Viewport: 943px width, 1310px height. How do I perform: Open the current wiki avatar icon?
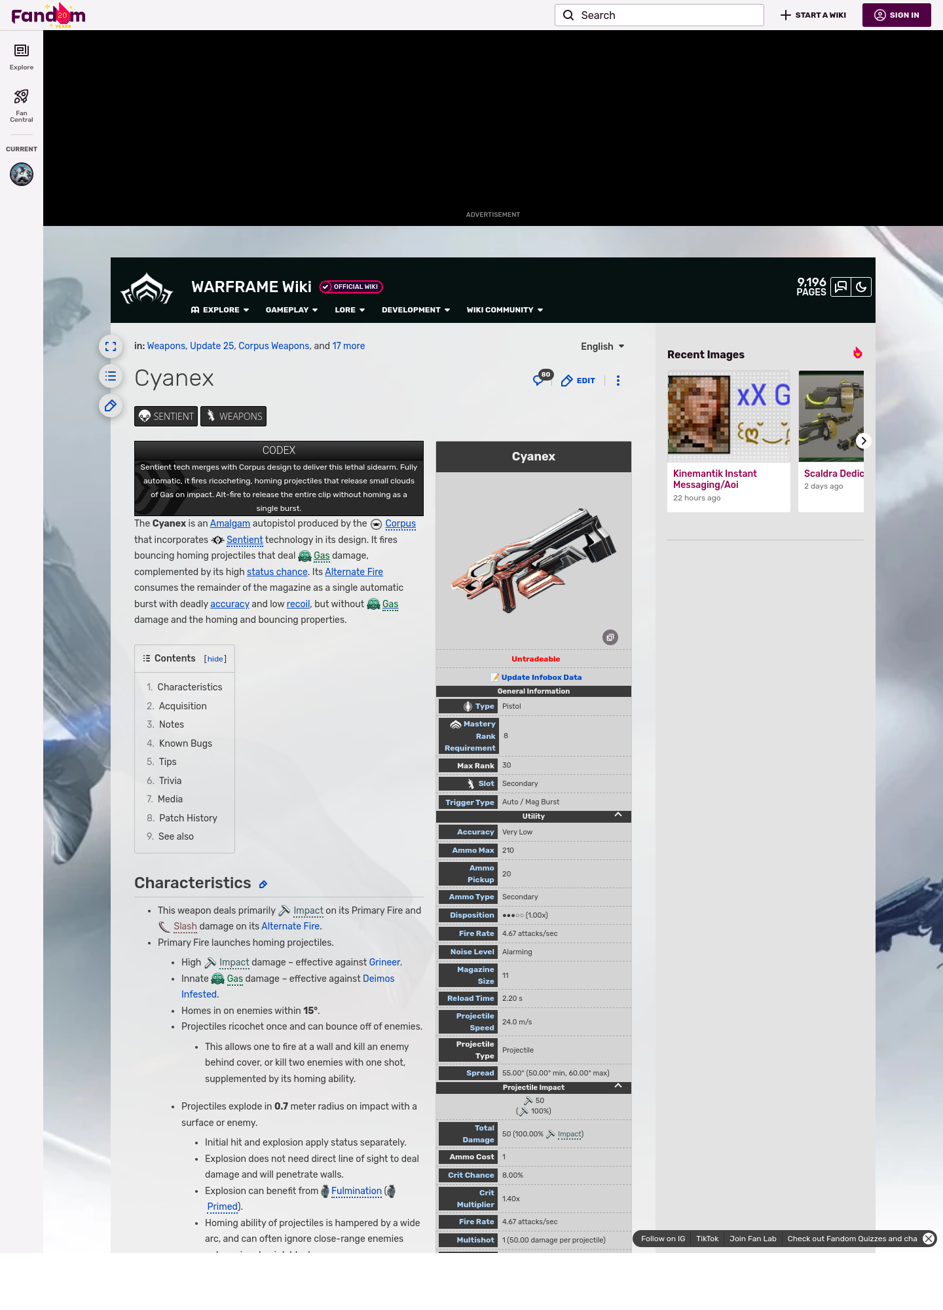tap(22, 174)
